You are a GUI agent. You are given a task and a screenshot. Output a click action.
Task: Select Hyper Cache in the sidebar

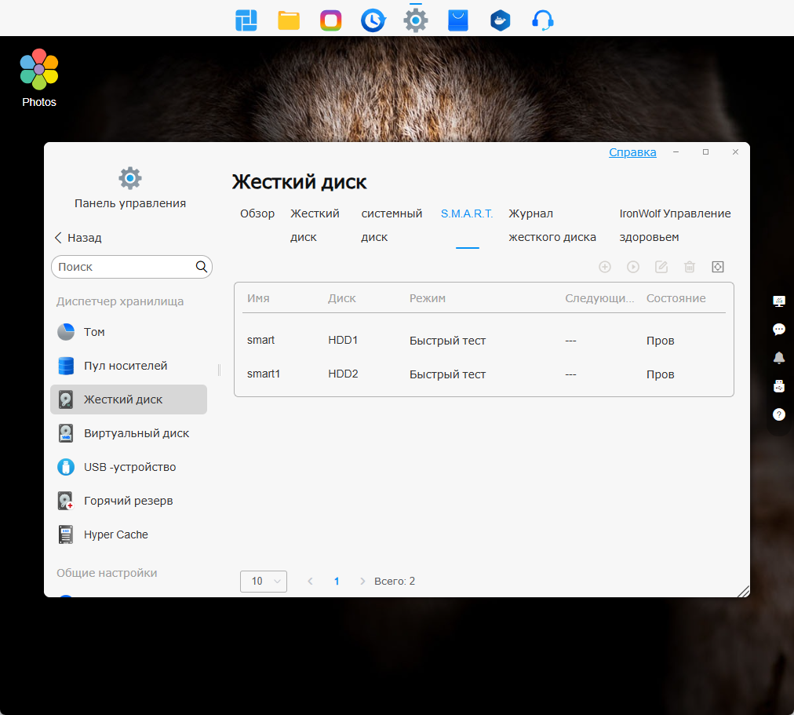(129, 534)
